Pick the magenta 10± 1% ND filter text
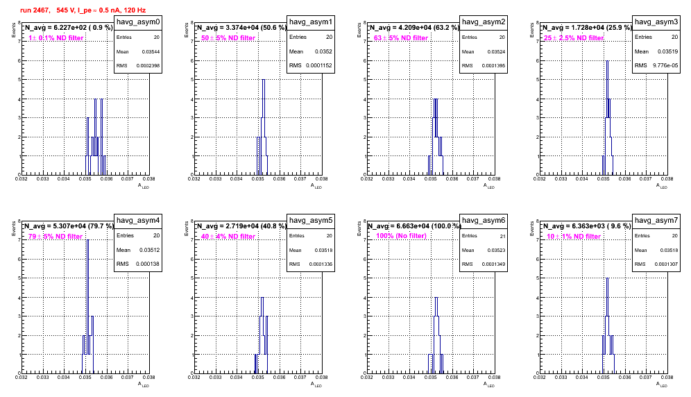Image resolution: width=691 pixels, height=397 pixels. click(574, 237)
